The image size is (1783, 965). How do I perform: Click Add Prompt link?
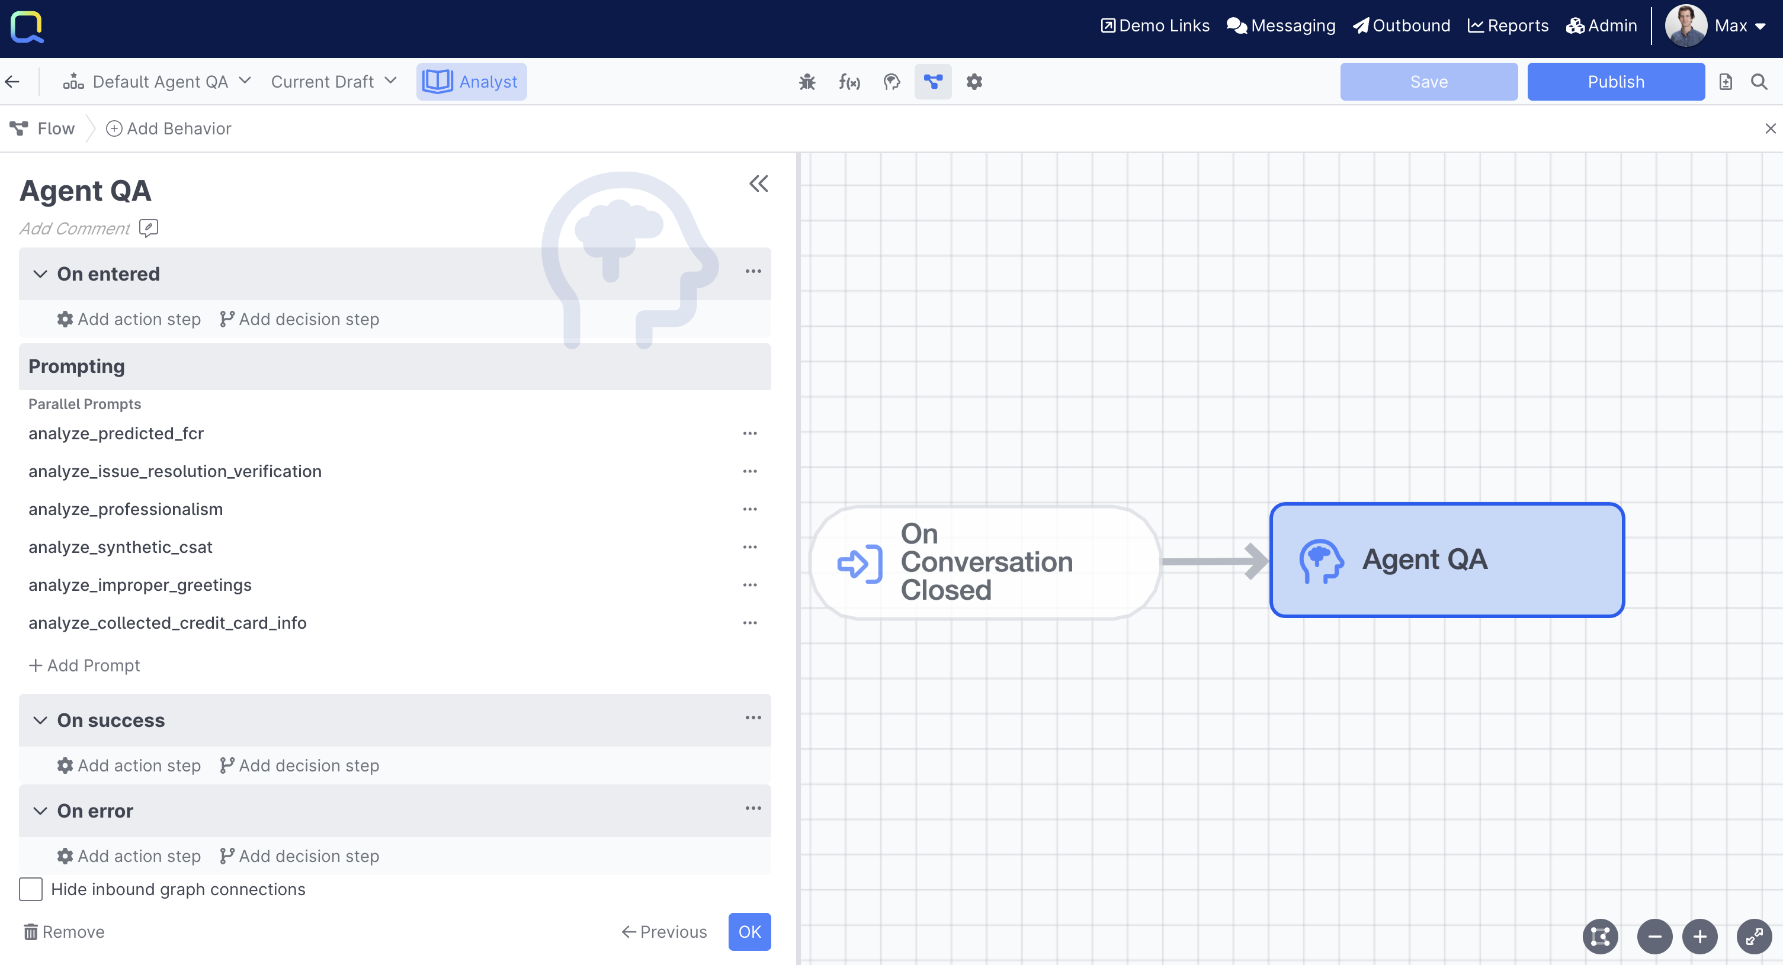(x=85, y=665)
